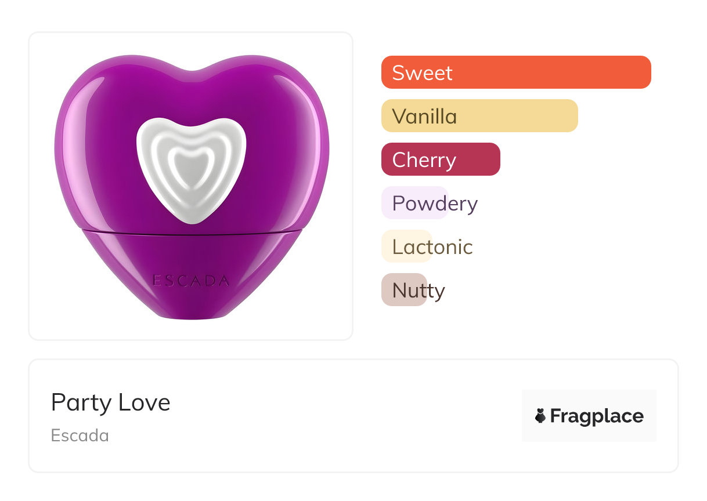The image size is (707, 501).
Task: Select the dark red Cherry accord bar
Action: click(x=441, y=159)
